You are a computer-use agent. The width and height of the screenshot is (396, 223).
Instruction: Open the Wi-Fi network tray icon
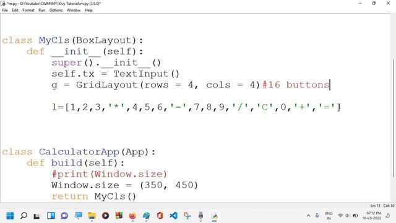tap(340, 216)
